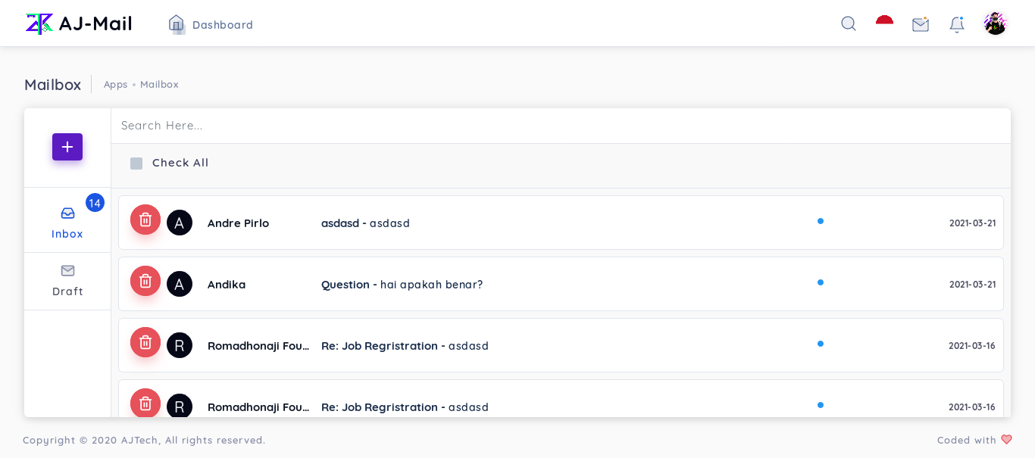The height and width of the screenshot is (458, 1035).
Task: Click the AJ-Mail logo
Action: click(79, 23)
